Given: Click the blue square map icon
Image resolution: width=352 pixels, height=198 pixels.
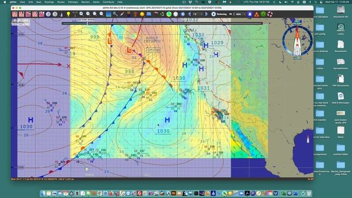Looking at the screenshot, I should 108,14.
